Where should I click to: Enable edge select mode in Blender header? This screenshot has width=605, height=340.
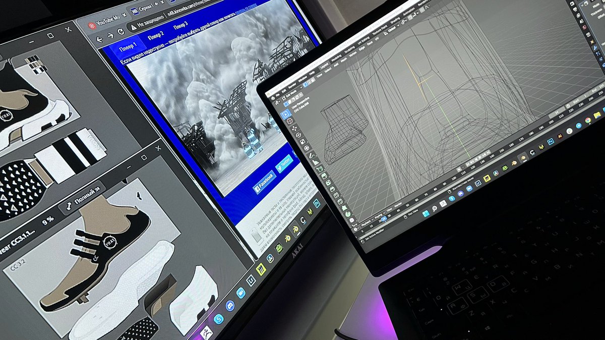point(309,82)
